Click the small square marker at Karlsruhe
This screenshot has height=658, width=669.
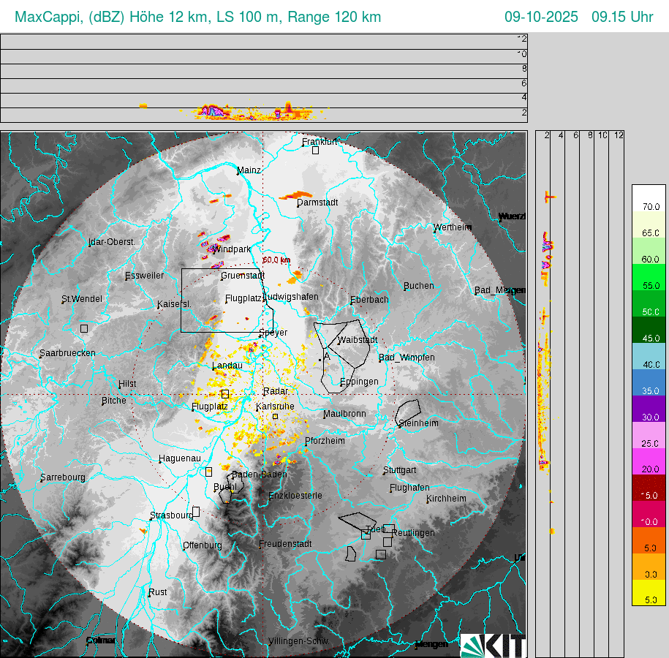[275, 416]
